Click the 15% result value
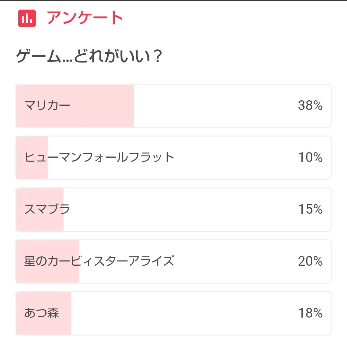The height and width of the screenshot is (340, 347). 310,209
